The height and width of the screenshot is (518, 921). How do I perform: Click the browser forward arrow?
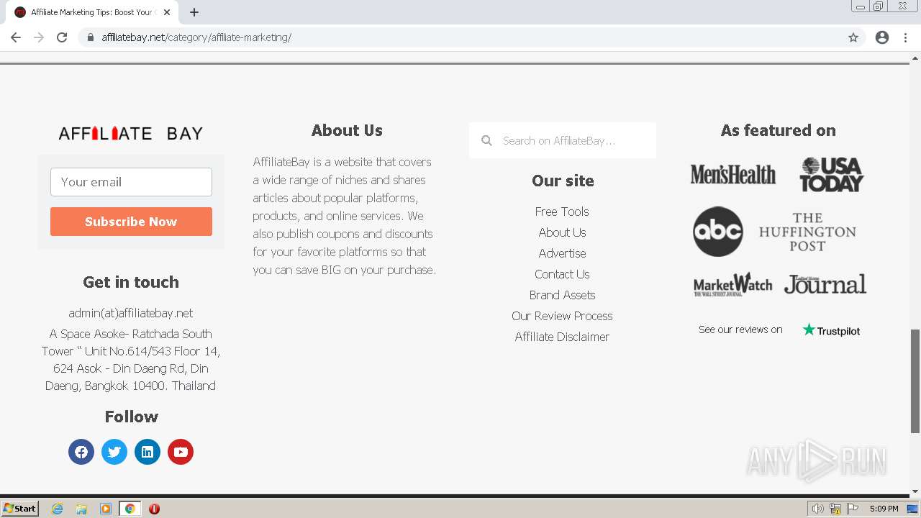39,37
